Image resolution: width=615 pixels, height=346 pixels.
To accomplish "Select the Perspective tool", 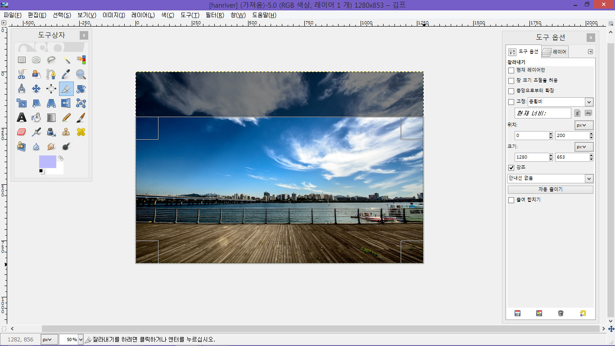I will [x=51, y=103].
